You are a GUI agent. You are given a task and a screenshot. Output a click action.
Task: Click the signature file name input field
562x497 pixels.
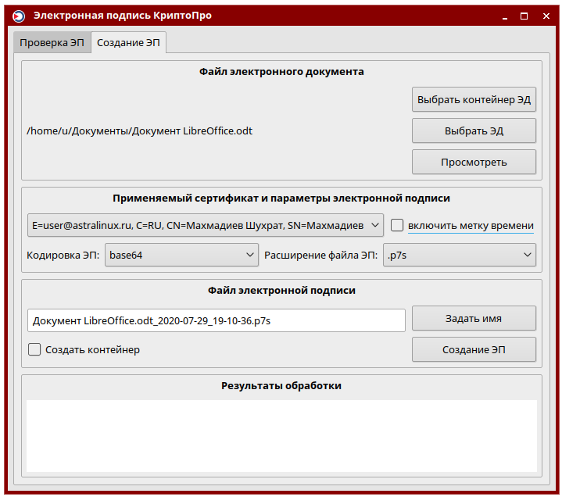[x=216, y=320]
